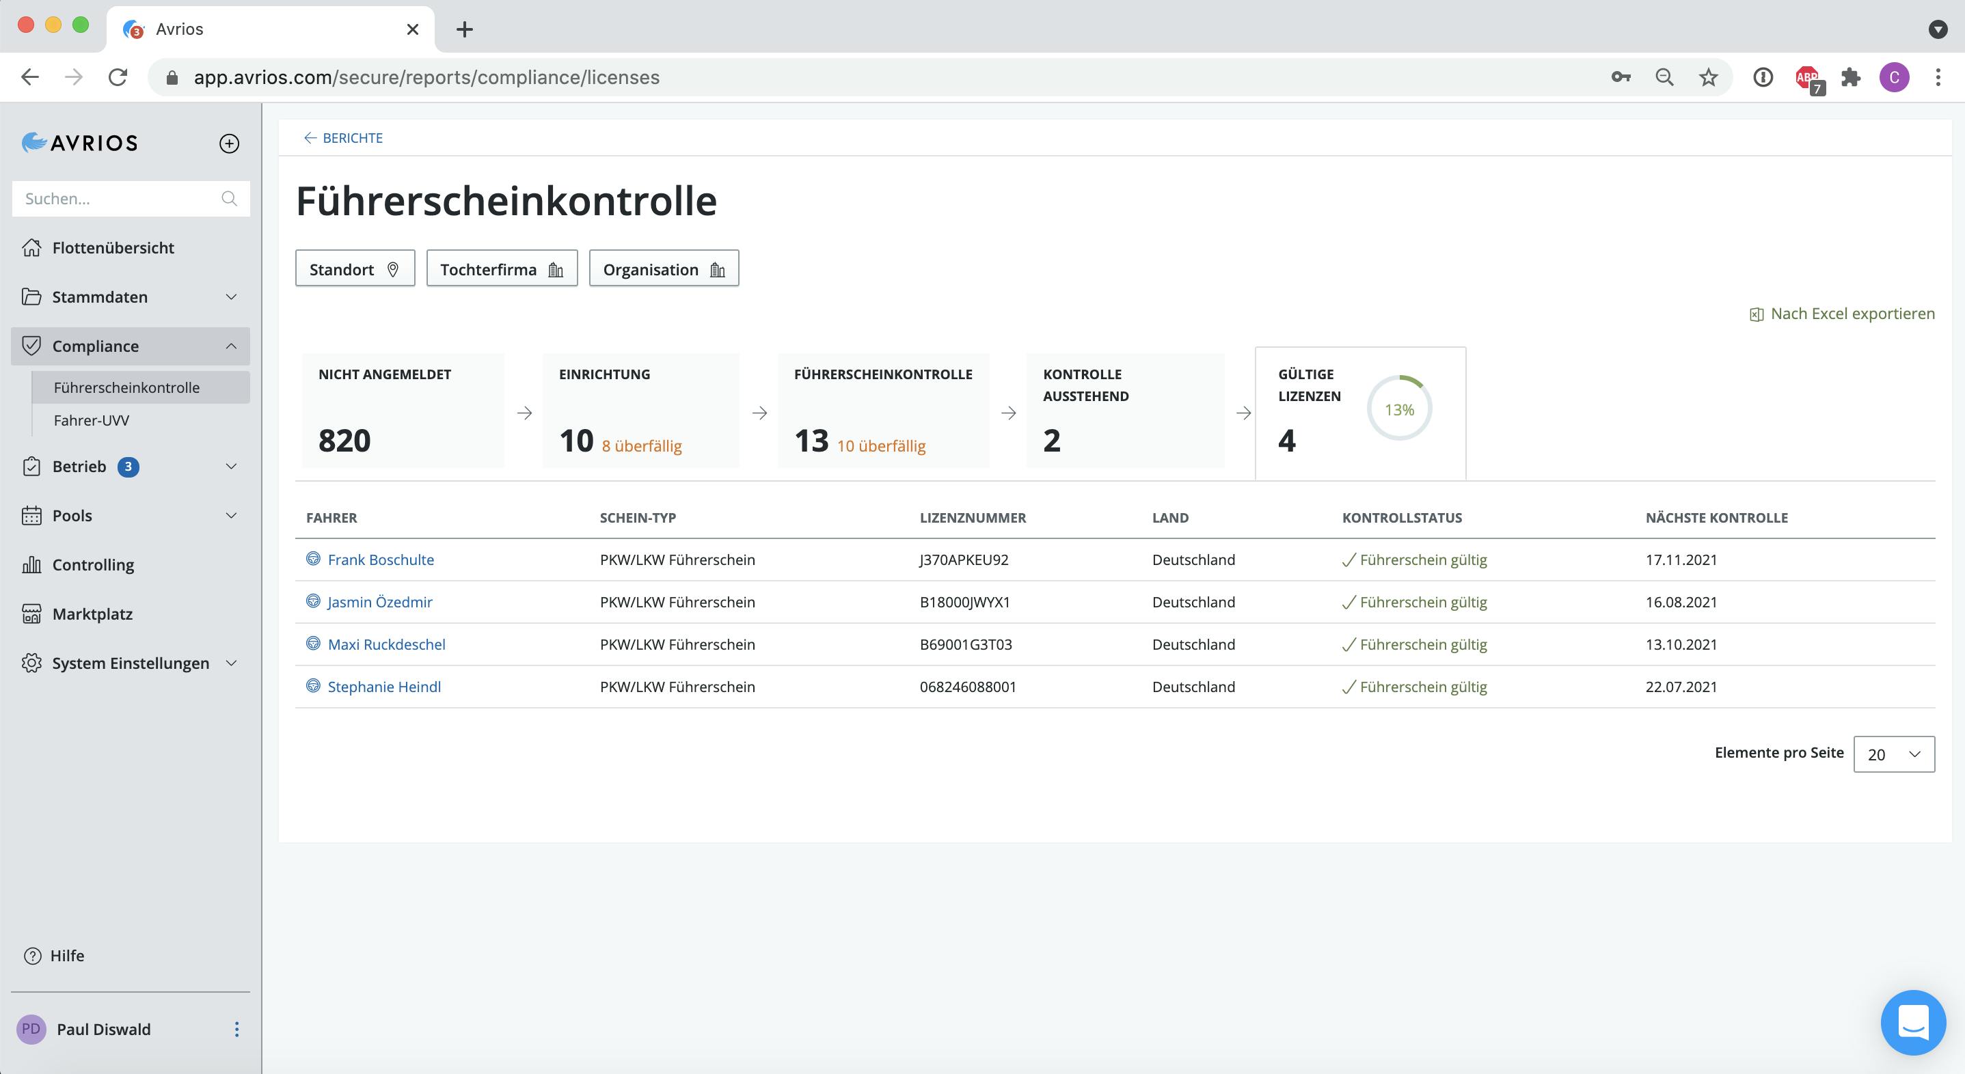Open driver Maxi Ruckdeschel
1965x1074 pixels.
point(387,644)
